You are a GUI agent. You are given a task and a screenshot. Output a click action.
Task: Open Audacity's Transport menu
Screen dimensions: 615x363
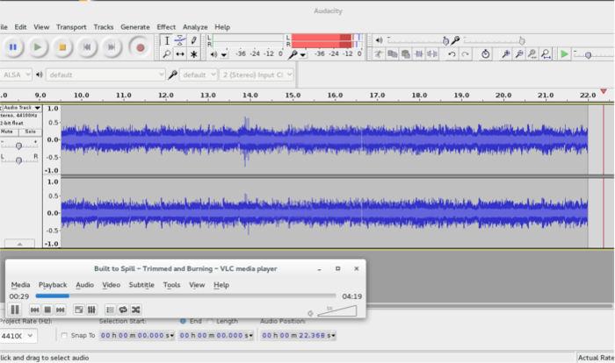tap(71, 27)
